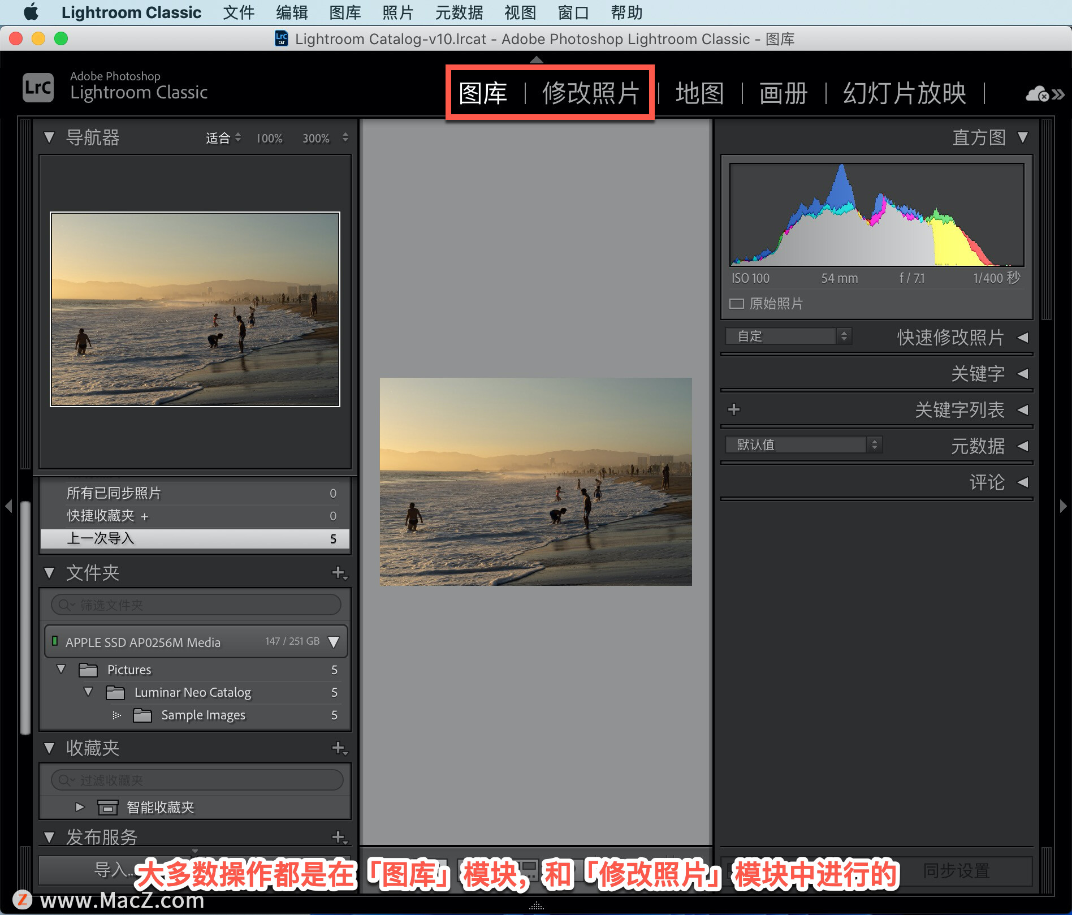The width and height of the screenshot is (1072, 915).
Task: Expand the 快速修改照片 panel
Action: (1022, 338)
